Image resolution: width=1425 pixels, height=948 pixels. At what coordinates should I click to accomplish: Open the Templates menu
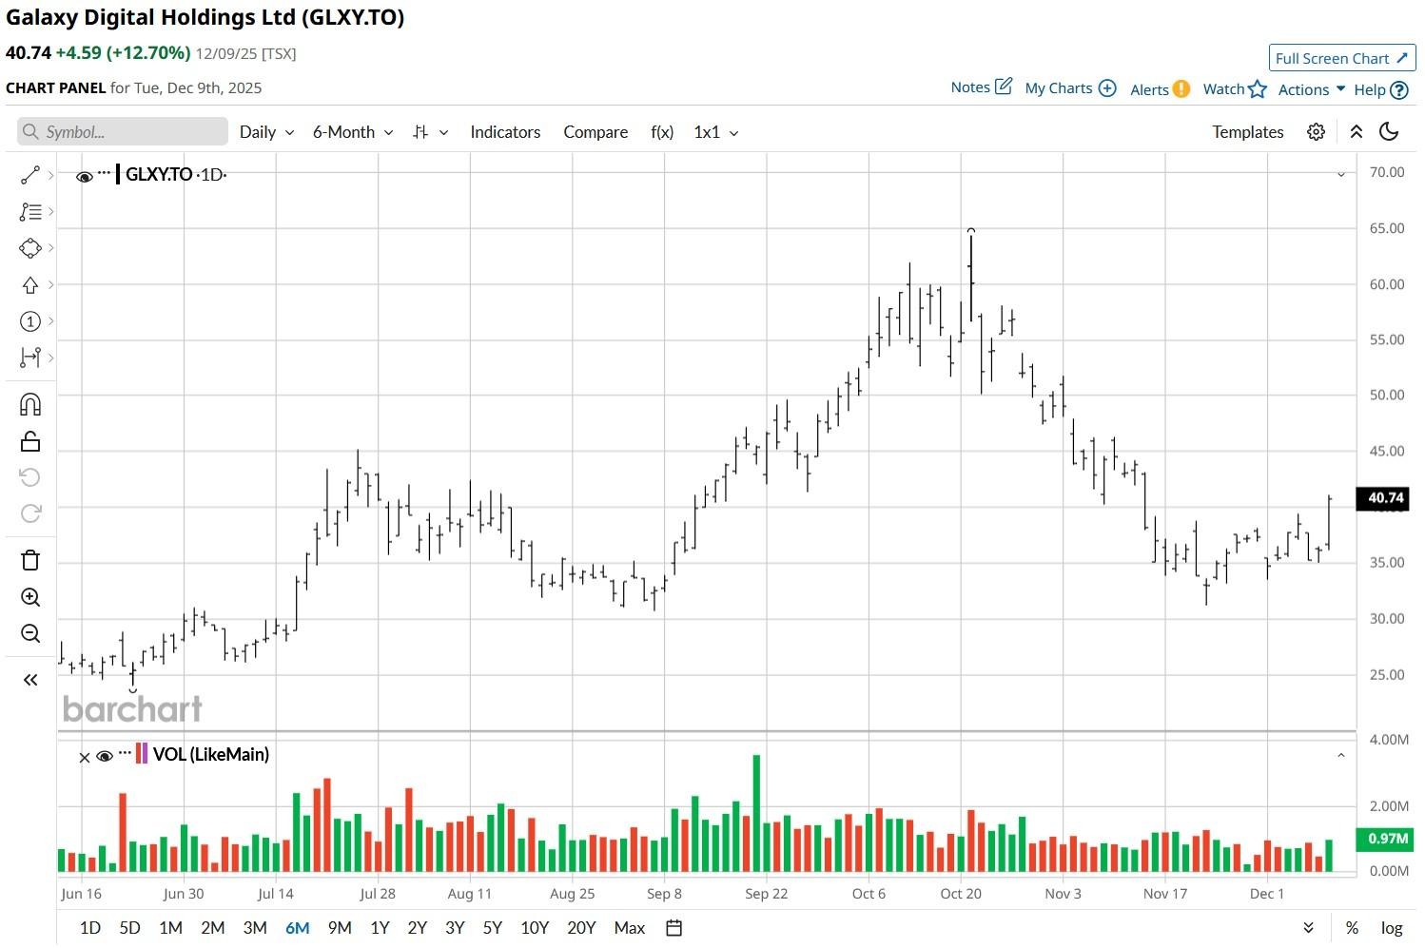click(x=1248, y=132)
